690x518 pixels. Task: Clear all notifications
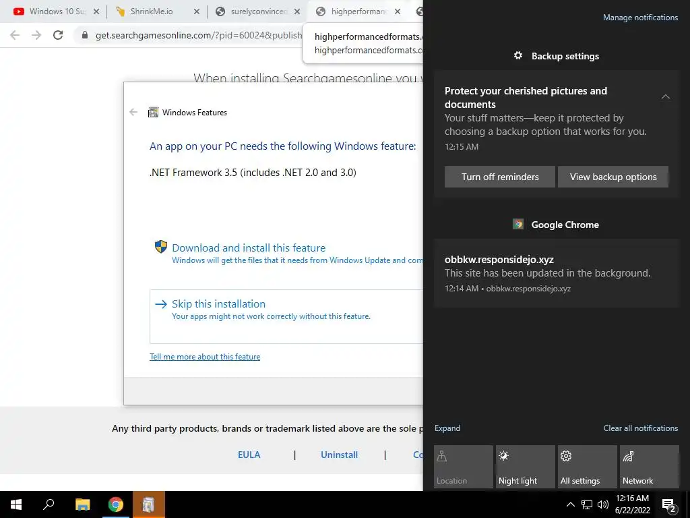tap(640, 428)
